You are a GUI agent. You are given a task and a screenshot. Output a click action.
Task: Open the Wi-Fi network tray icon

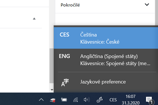[x=75, y=100]
